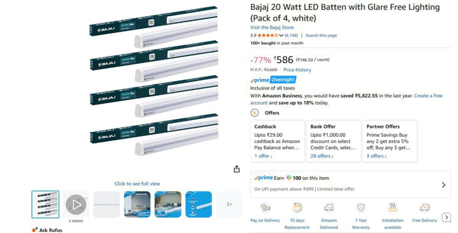This screenshot has width=458, height=233.
Task: Click the 10 days Replacement icon
Action: (297, 208)
